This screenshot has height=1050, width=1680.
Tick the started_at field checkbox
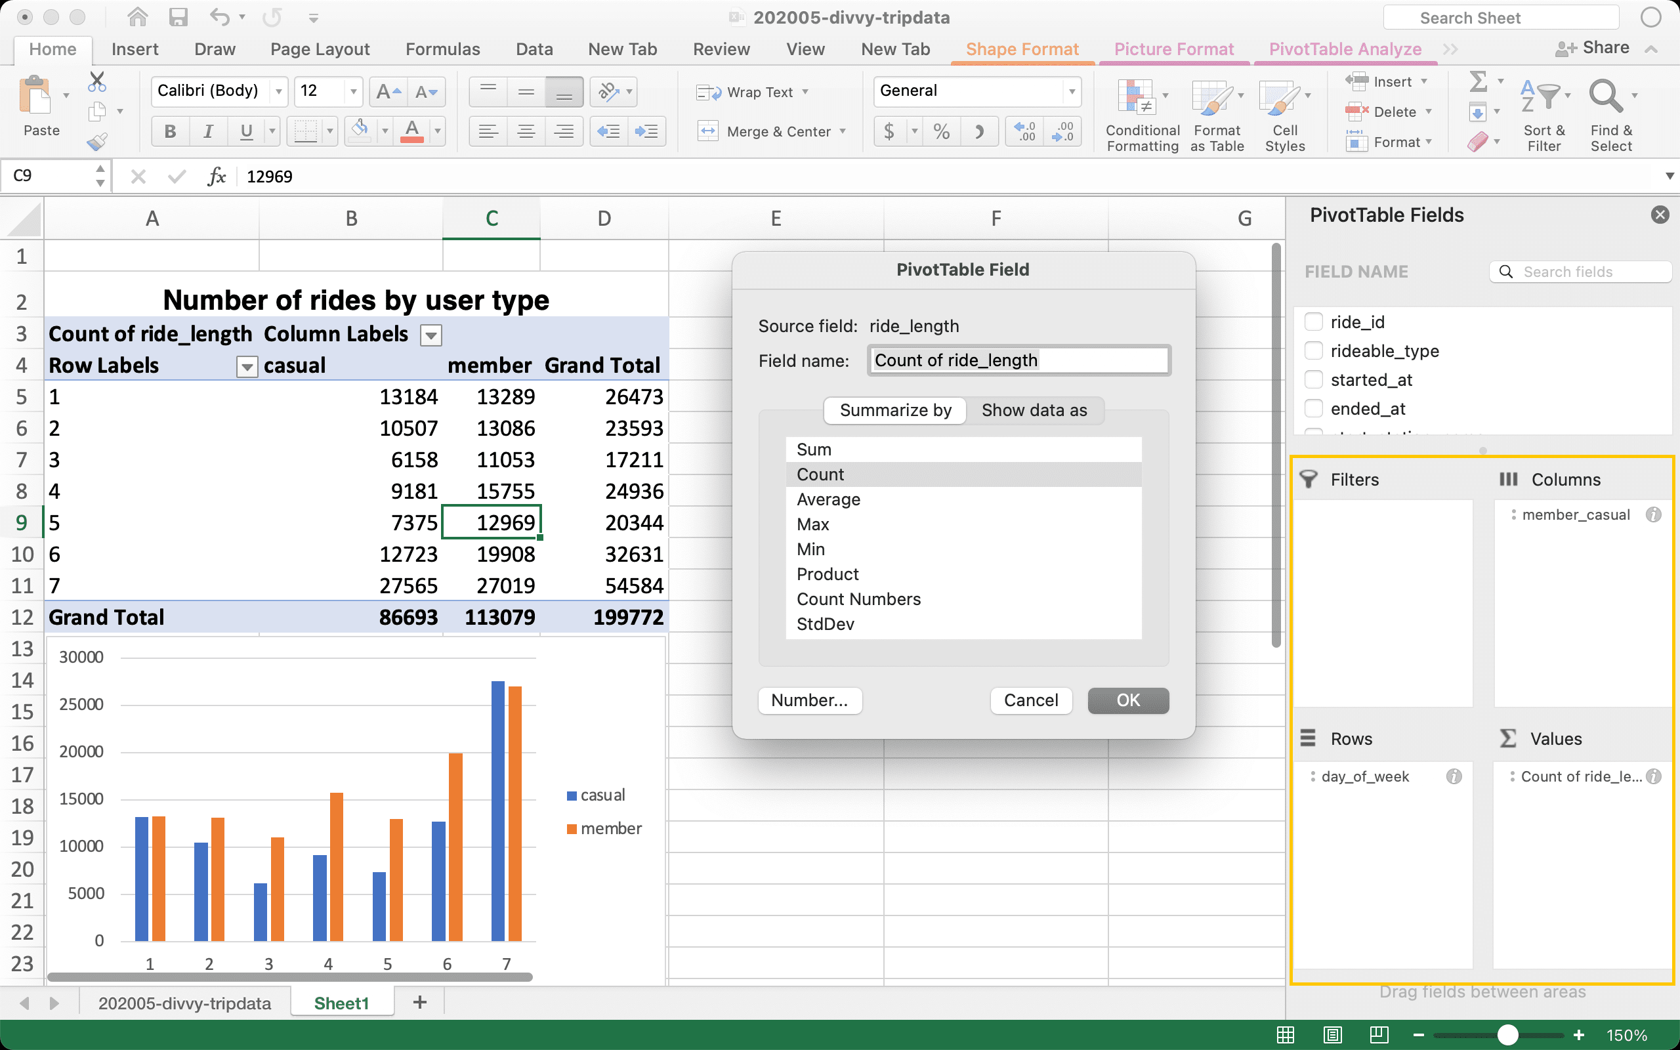coord(1313,380)
